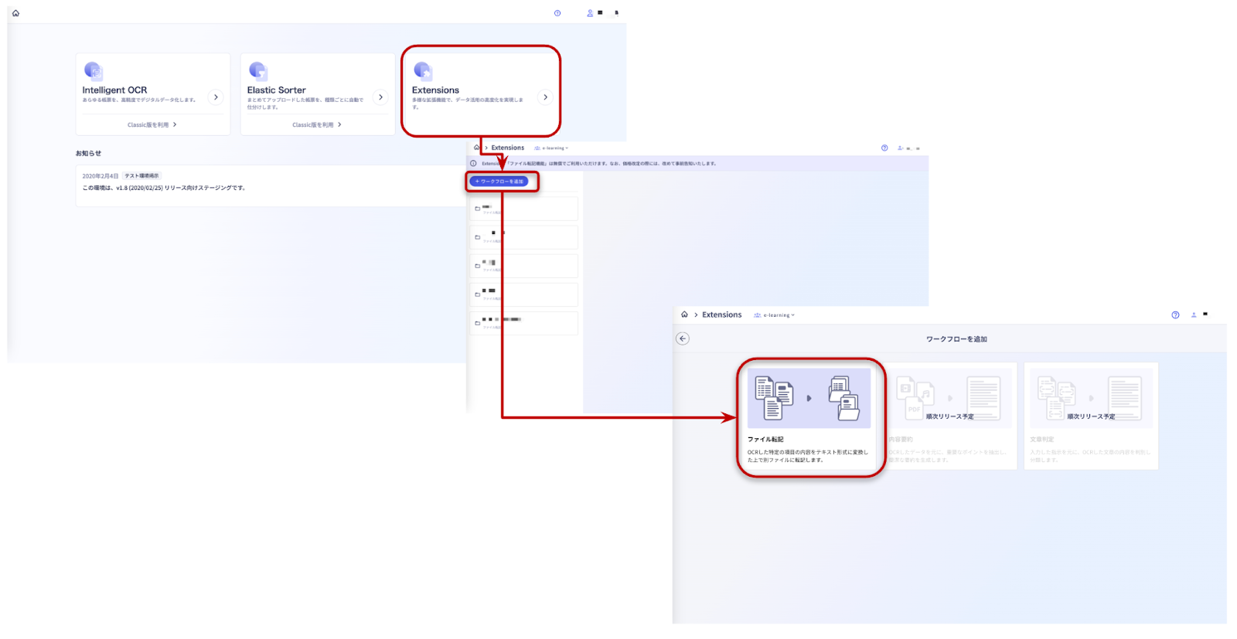Image resolution: width=1237 pixels, height=639 pixels.
Task: Select the テスト環境掲示 tag in the notice
Action: [141, 176]
